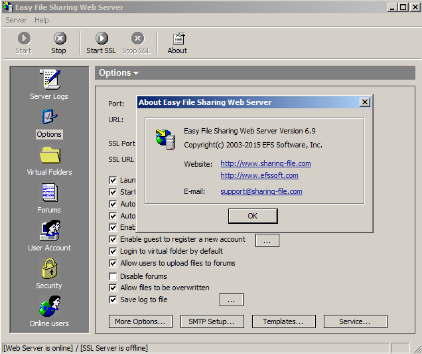Open Security padlock in the sidebar

tap(49, 274)
